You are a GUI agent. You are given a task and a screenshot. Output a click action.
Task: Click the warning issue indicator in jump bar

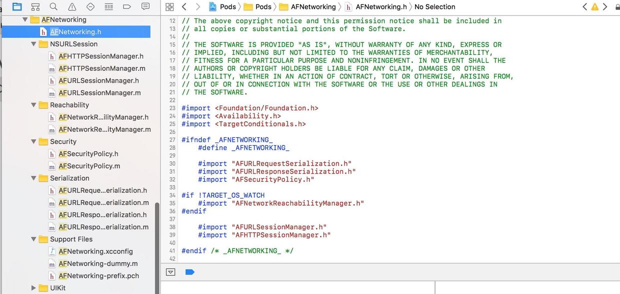coord(594,6)
